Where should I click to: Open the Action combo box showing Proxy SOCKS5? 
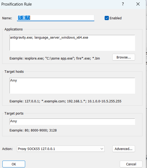61,149
